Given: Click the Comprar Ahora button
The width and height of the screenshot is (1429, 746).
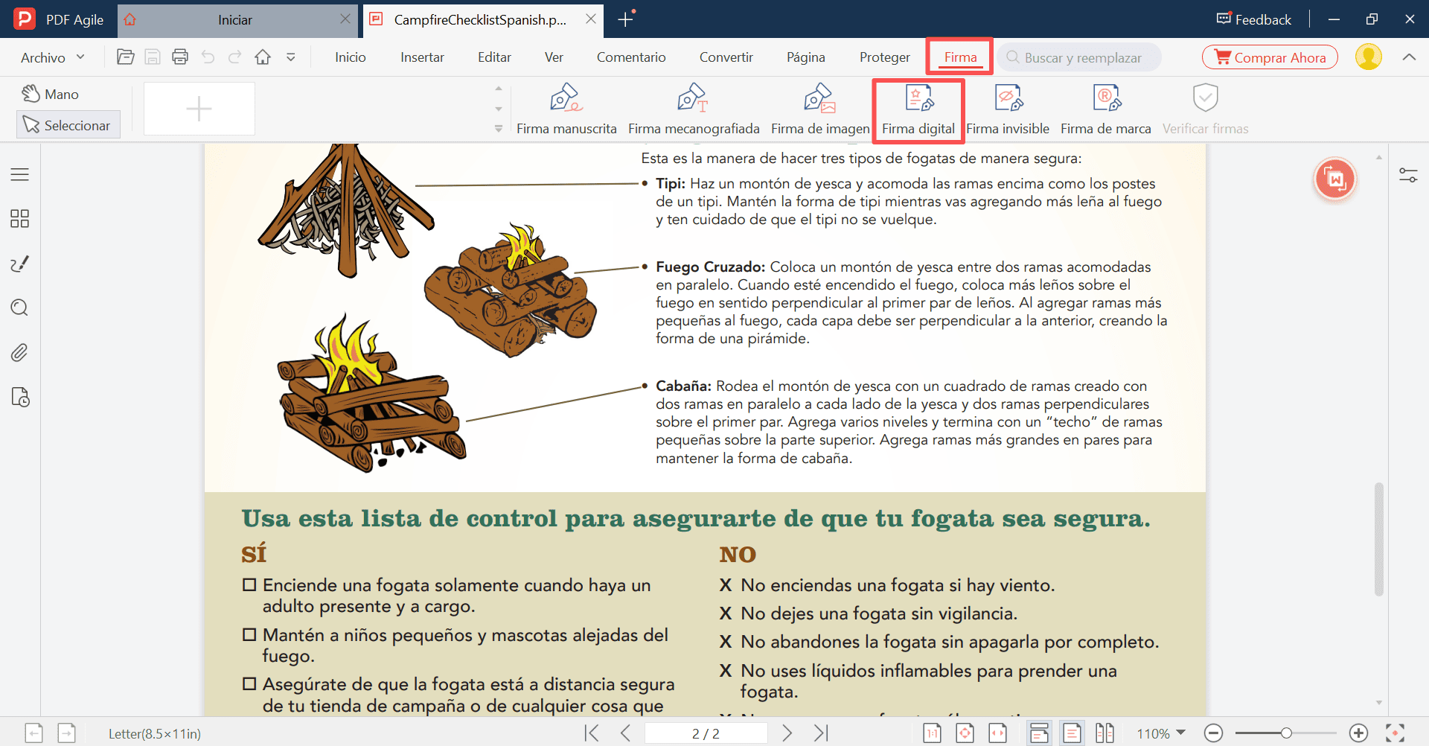Looking at the screenshot, I should click(1270, 57).
